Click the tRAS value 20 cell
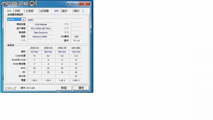Viewport: 213px width, 120px height. (34, 68)
